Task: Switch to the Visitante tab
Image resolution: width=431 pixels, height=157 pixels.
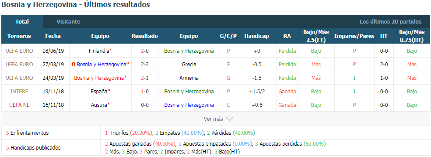Action: [68, 22]
